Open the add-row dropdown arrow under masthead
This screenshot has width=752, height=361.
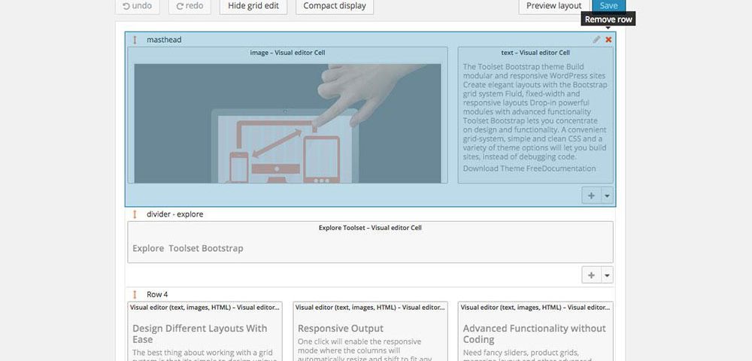point(607,196)
